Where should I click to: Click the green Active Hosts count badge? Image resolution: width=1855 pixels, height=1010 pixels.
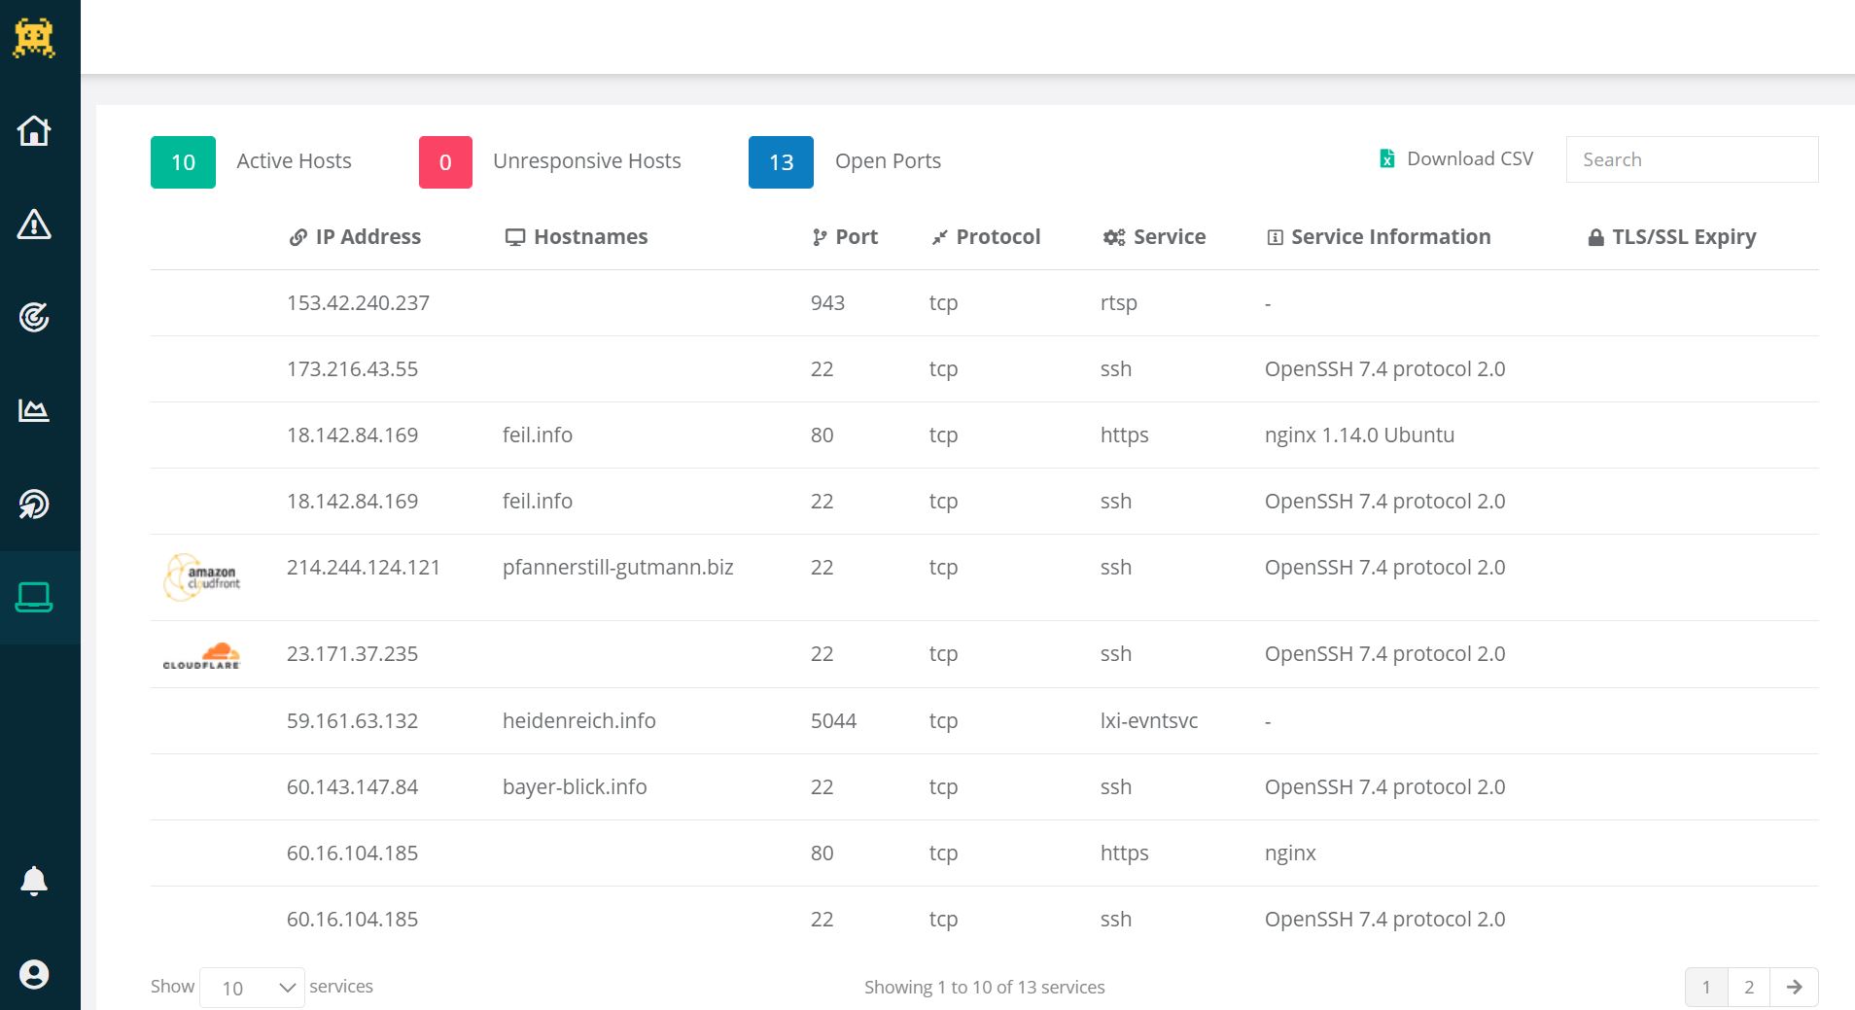click(x=183, y=162)
